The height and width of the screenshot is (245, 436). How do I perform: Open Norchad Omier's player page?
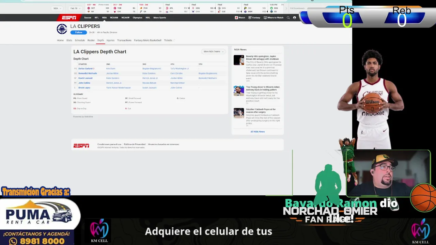tap(177, 83)
